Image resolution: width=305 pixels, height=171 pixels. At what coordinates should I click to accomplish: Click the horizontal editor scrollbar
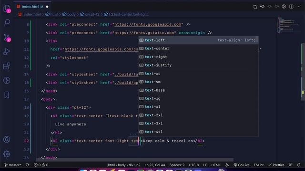pos(134,160)
